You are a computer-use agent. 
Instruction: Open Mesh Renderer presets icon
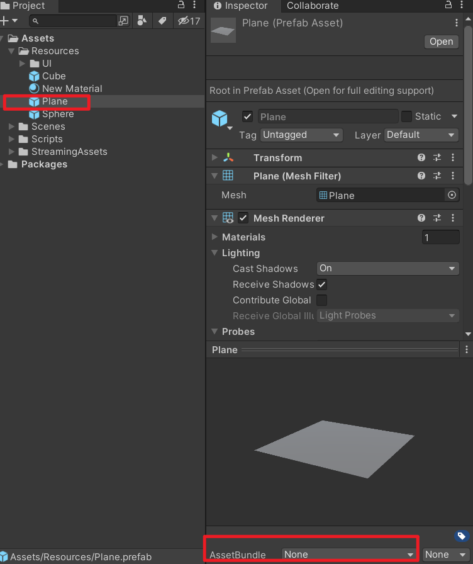coord(437,218)
